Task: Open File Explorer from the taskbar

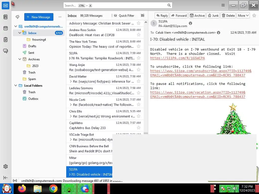Action: [x=38, y=189]
